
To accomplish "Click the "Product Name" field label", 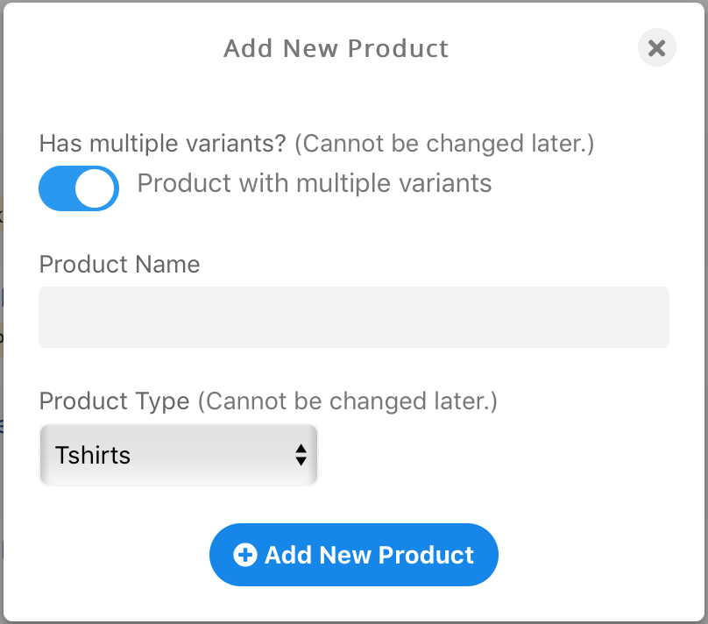I will (120, 264).
